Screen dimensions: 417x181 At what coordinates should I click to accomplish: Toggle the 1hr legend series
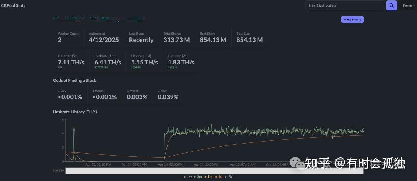(x=208, y=176)
